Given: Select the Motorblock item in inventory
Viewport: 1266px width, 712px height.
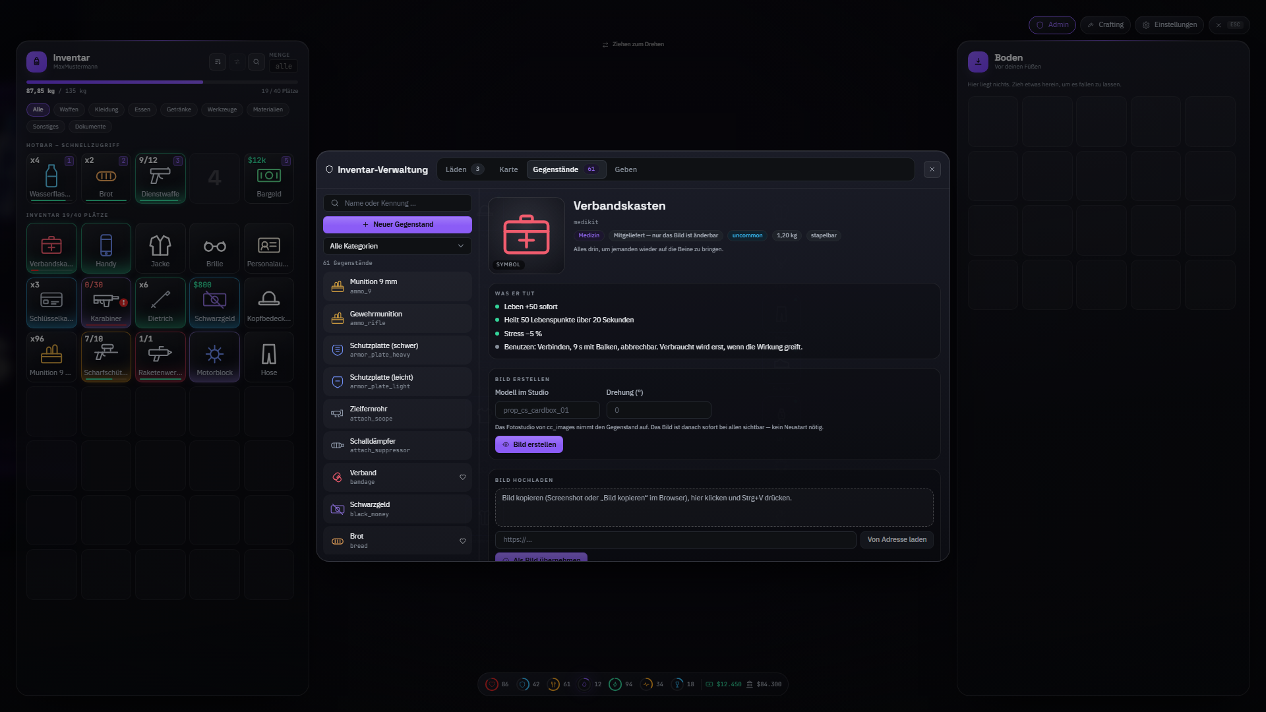Looking at the screenshot, I should click(x=215, y=357).
